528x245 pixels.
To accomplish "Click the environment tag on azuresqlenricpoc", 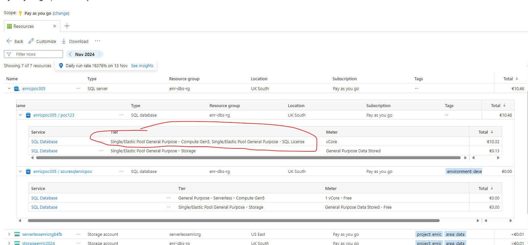I will click(x=464, y=171).
